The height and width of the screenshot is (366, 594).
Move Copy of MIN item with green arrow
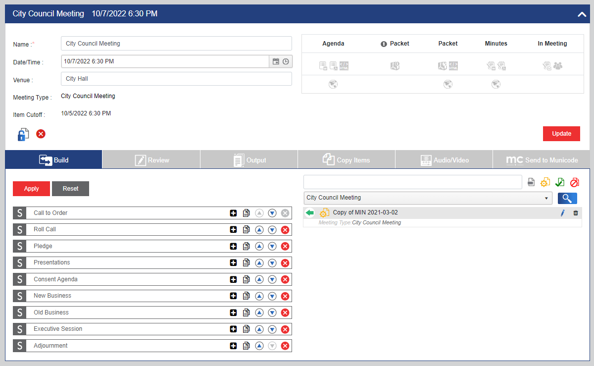click(x=310, y=213)
